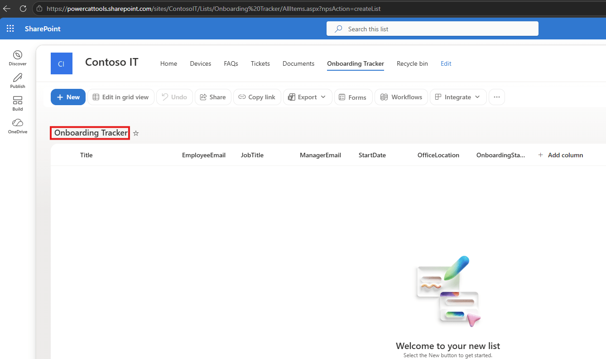Create a new list item with New
The width and height of the screenshot is (606, 359).
(x=68, y=97)
